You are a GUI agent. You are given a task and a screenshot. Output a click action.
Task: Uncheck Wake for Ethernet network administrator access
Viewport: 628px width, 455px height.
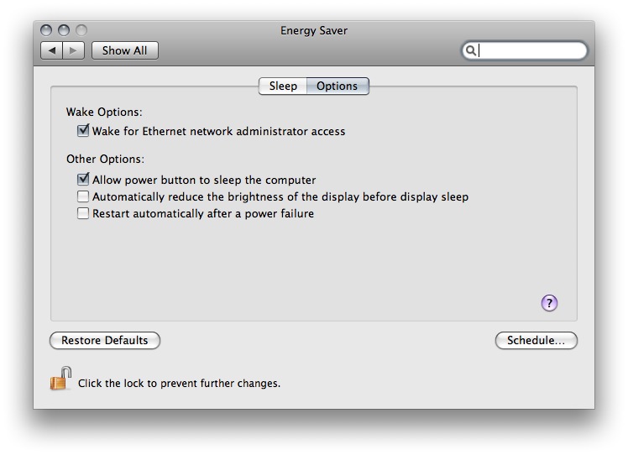tap(83, 131)
